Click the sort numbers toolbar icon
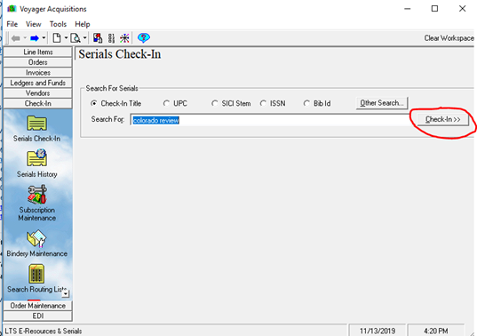Viewport: 477px width, 336px height. [111, 38]
